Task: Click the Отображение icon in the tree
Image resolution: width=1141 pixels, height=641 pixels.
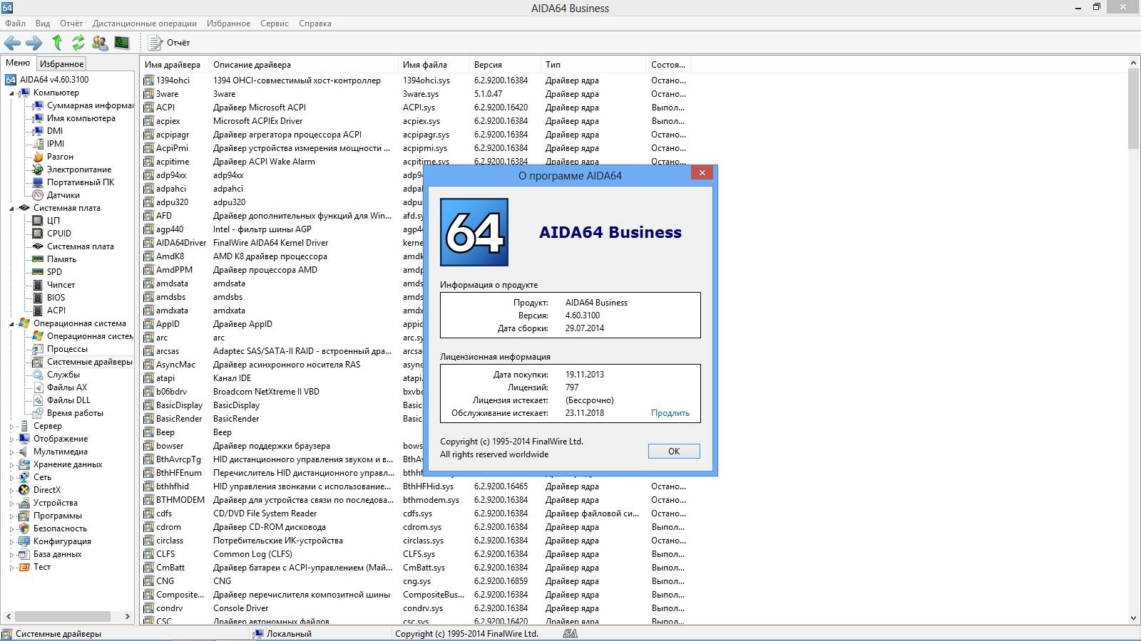Action: click(x=24, y=439)
